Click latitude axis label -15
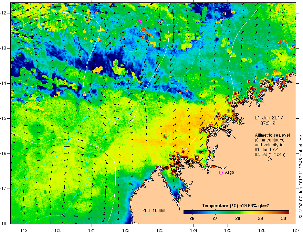Screen dimensions: 303x234 click(4, 118)
